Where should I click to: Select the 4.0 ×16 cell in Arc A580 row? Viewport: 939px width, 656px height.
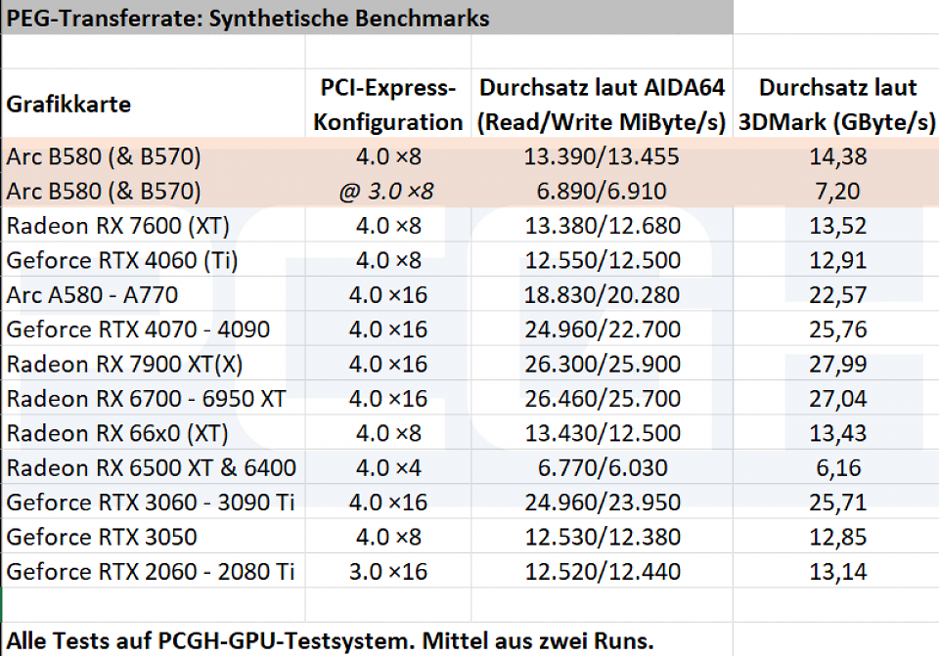pos(388,295)
